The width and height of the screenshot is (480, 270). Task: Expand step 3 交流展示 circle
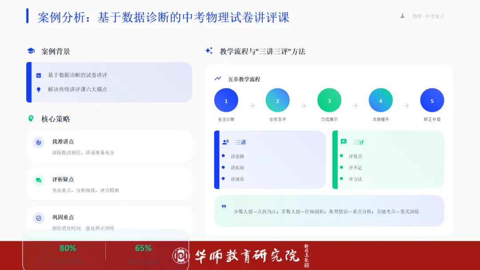coord(329,100)
